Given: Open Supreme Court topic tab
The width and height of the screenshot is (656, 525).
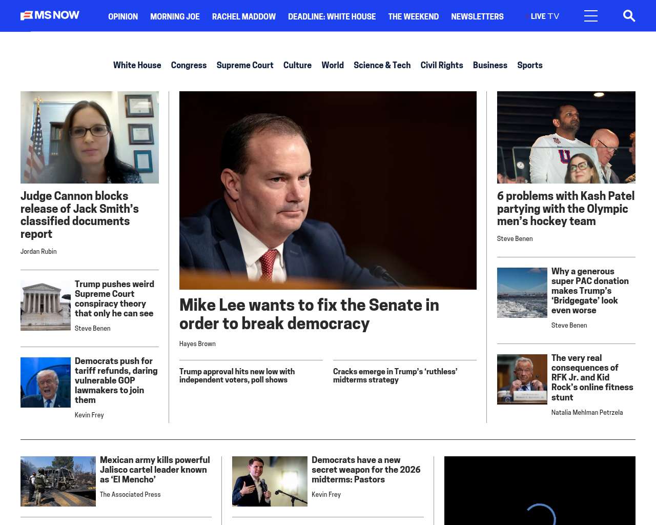Looking at the screenshot, I should pyautogui.click(x=245, y=65).
